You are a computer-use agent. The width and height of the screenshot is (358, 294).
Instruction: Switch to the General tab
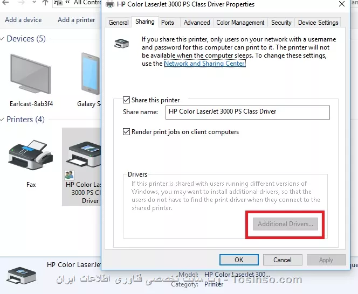(x=119, y=23)
